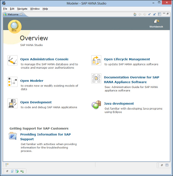Click the Open Modeler link
The width and height of the screenshot is (173, 176).
click(x=32, y=81)
